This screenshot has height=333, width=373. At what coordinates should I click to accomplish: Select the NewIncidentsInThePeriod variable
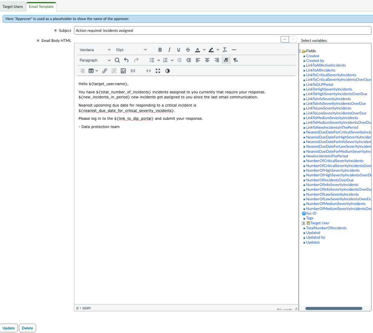tap(327, 156)
